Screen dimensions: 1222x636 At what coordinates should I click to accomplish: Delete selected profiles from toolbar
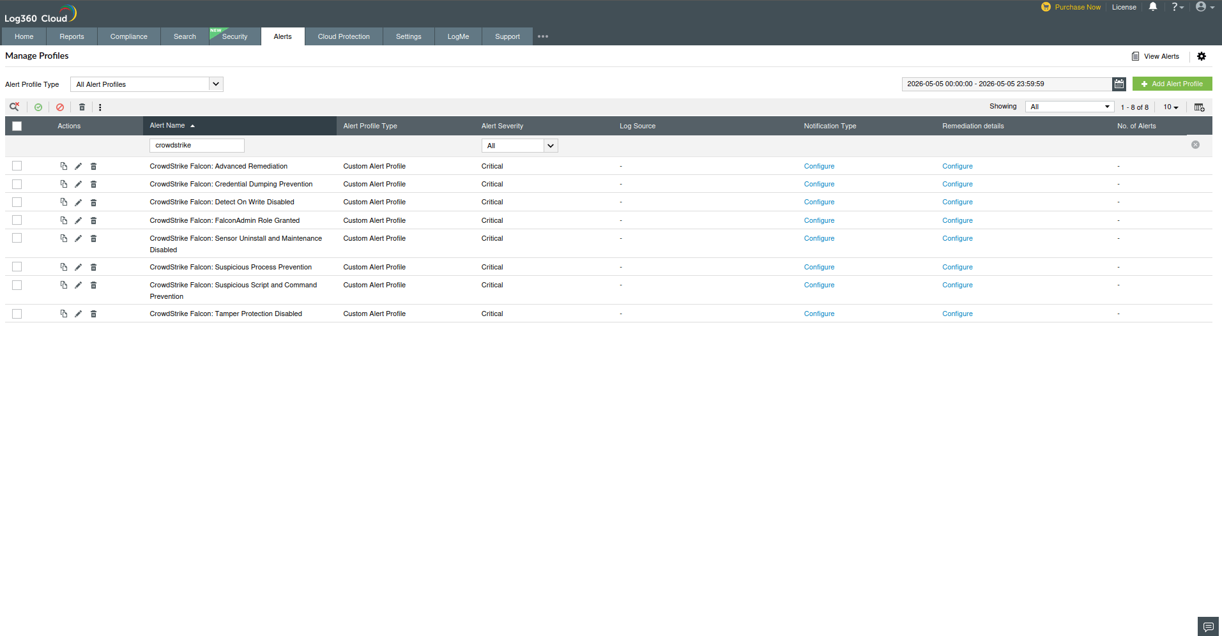[82, 107]
